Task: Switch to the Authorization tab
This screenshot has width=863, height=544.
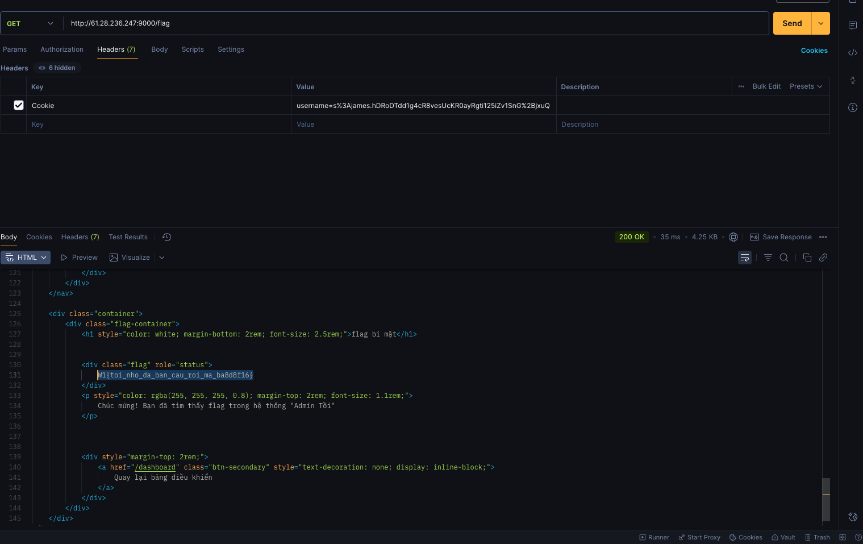Action: [x=62, y=49]
